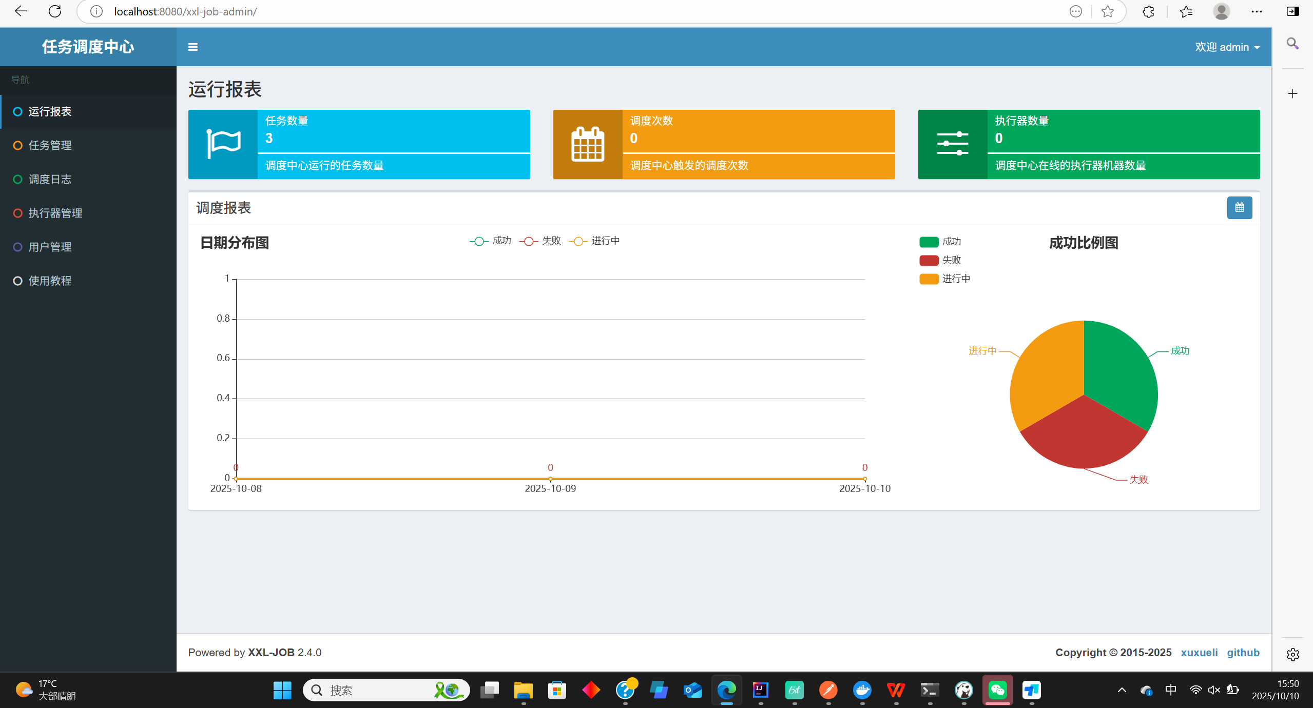The image size is (1313, 708).
Task: Click the red 失败 pie legend swatch
Action: click(929, 260)
